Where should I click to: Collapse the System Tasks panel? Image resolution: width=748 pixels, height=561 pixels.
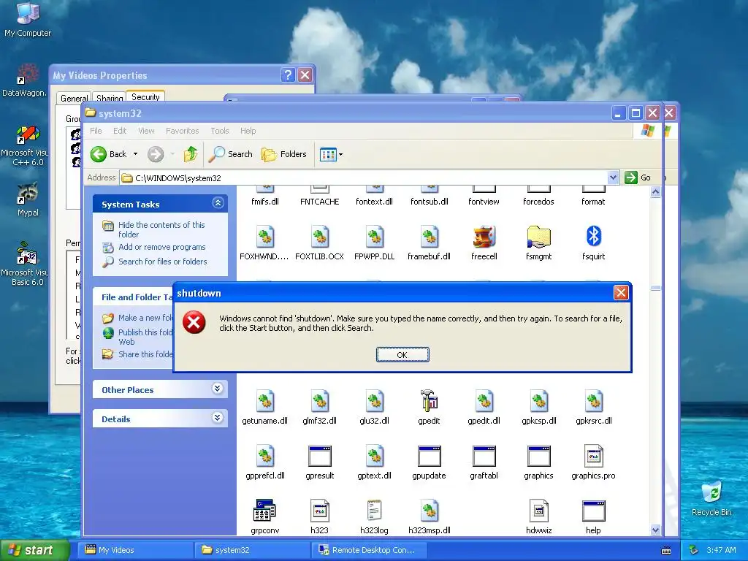[x=218, y=203]
